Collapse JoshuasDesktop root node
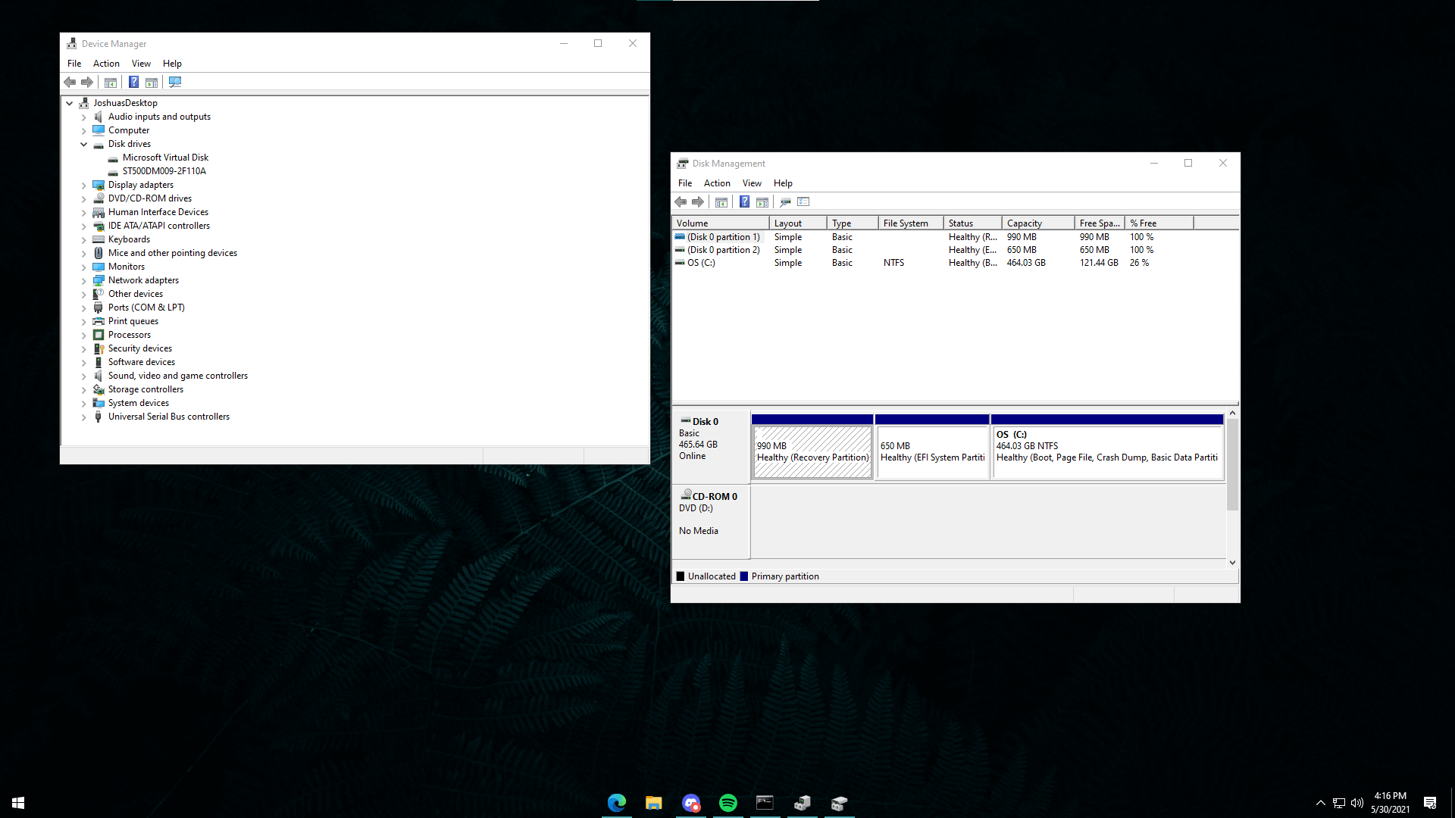This screenshot has width=1455, height=818. point(70,104)
